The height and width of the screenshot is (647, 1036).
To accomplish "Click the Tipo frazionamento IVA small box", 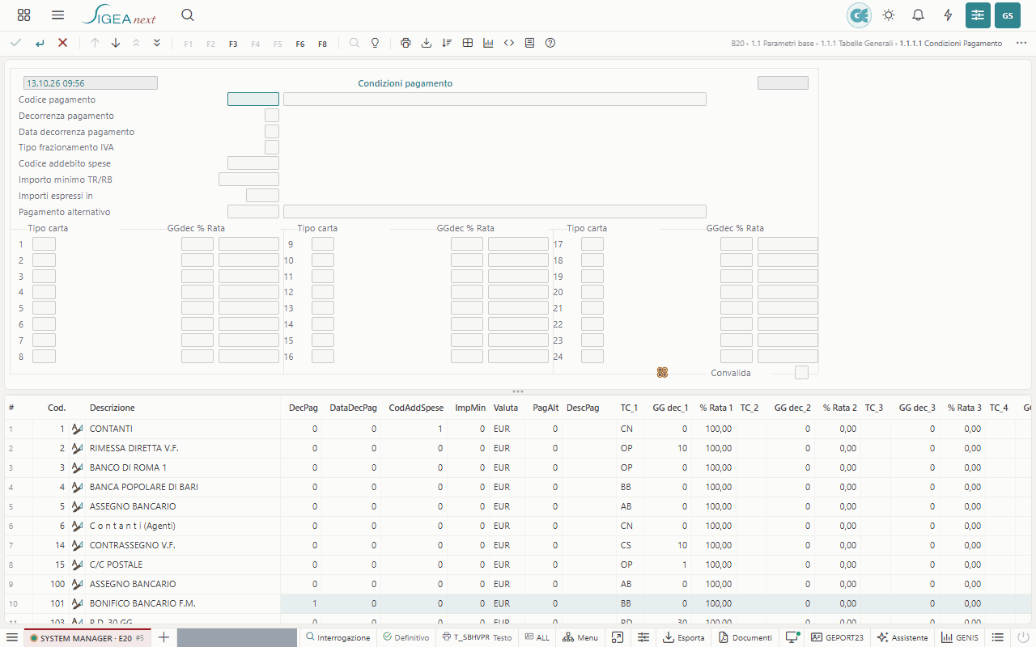I will click(272, 147).
